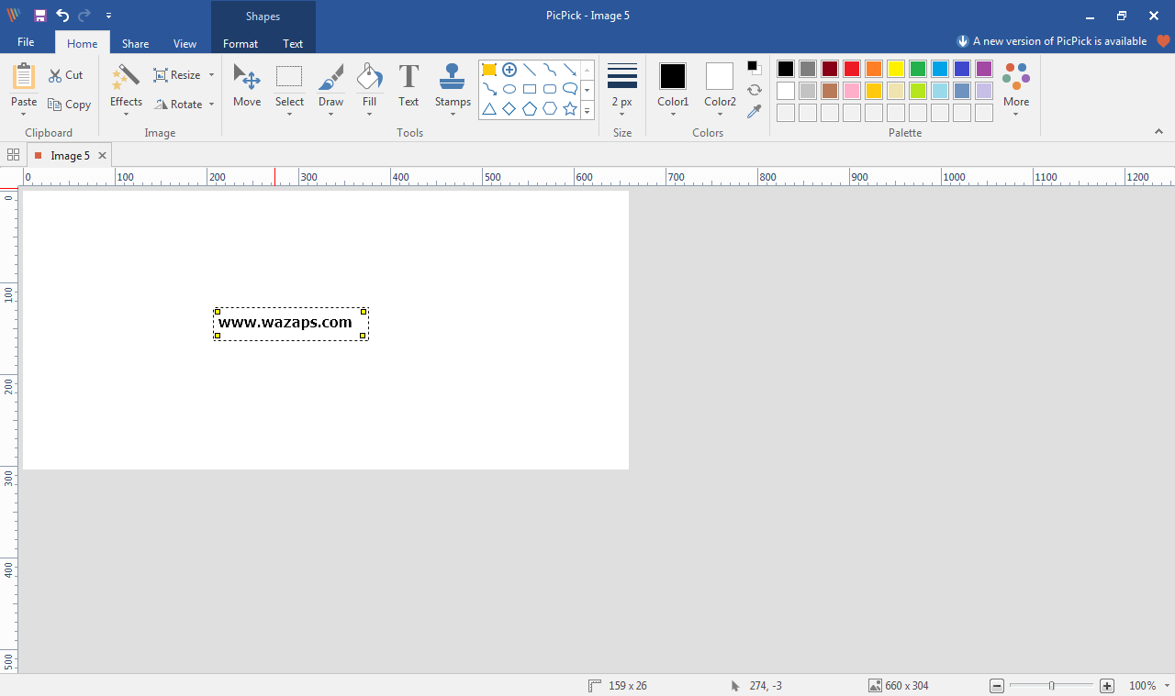Pick the rectangle shape
The image size is (1175, 696).
tap(530, 89)
